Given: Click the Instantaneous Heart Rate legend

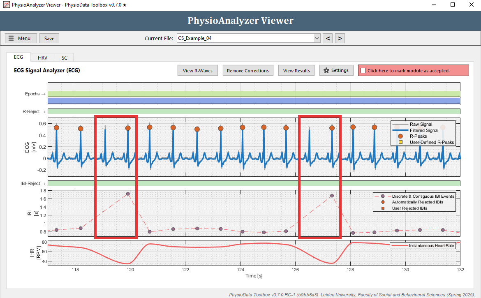Looking at the screenshot, I should click(423, 245).
